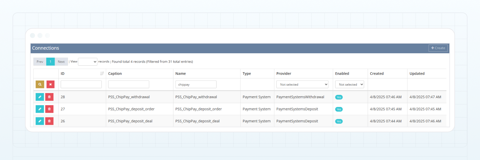480x160 pixels.
Task: Click the Create connection button
Action: (x=438, y=48)
